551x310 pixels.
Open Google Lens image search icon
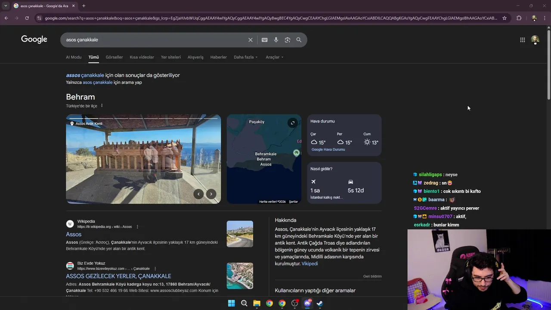click(x=287, y=40)
